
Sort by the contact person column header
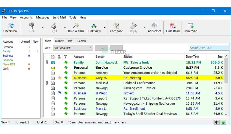59,56
